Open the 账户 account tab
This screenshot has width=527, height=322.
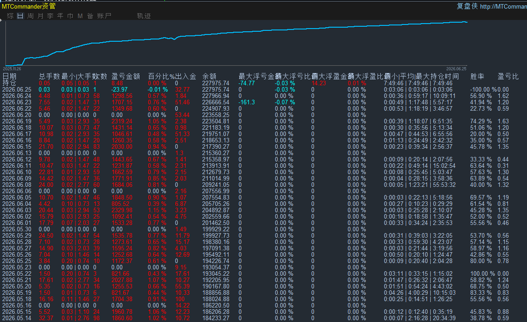pyautogui.click(x=104, y=16)
